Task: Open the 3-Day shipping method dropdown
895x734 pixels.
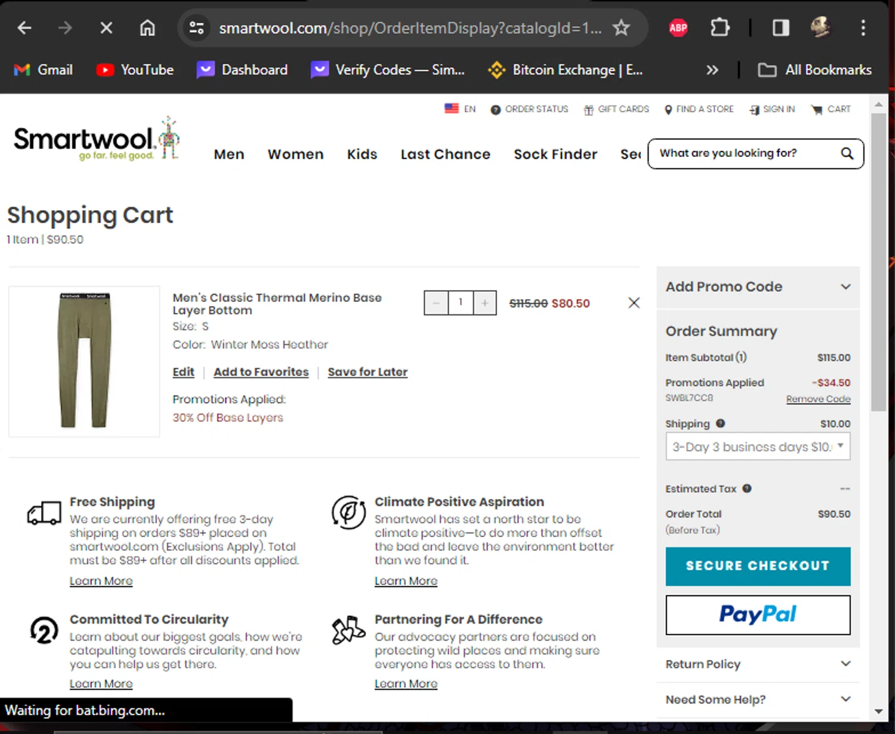Action: tap(758, 446)
